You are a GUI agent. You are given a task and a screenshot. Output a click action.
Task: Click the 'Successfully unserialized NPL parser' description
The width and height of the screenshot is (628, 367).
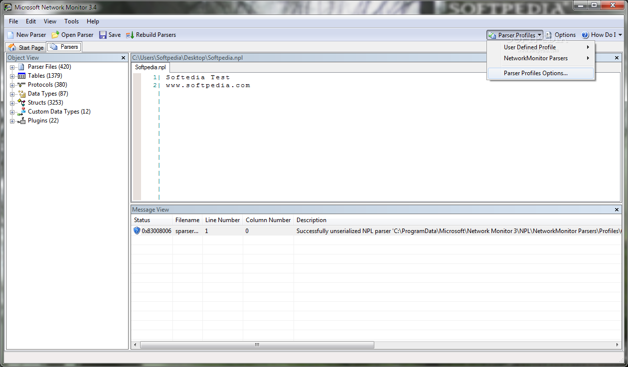[459, 231]
